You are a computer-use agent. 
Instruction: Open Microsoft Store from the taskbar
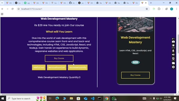[78, 98]
